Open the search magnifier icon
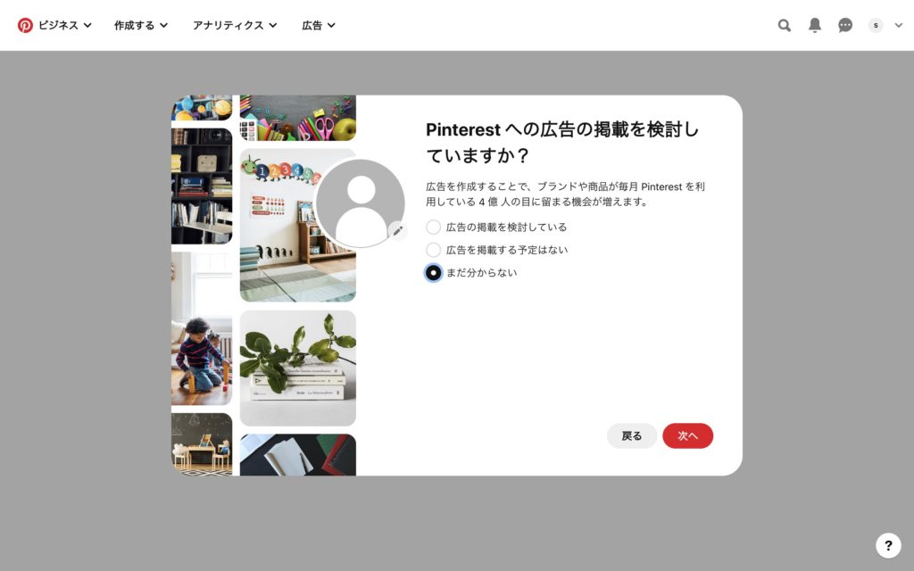 (784, 25)
